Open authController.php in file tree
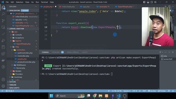 click(x=25, y=53)
